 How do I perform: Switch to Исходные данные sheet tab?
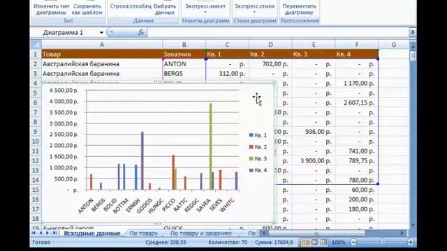coord(91,234)
